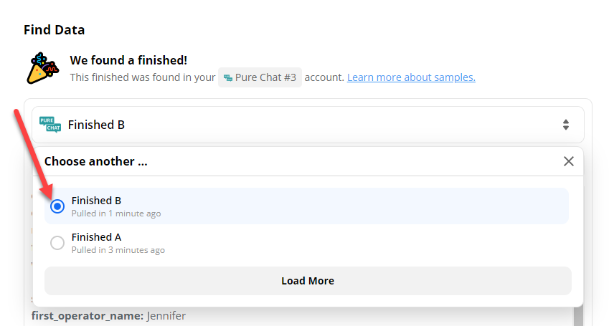
Task: Open Learn more about samples link
Action: [411, 77]
